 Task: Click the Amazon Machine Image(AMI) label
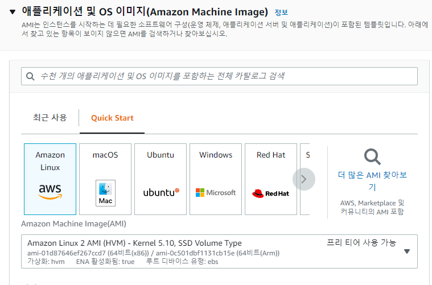point(73,224)
